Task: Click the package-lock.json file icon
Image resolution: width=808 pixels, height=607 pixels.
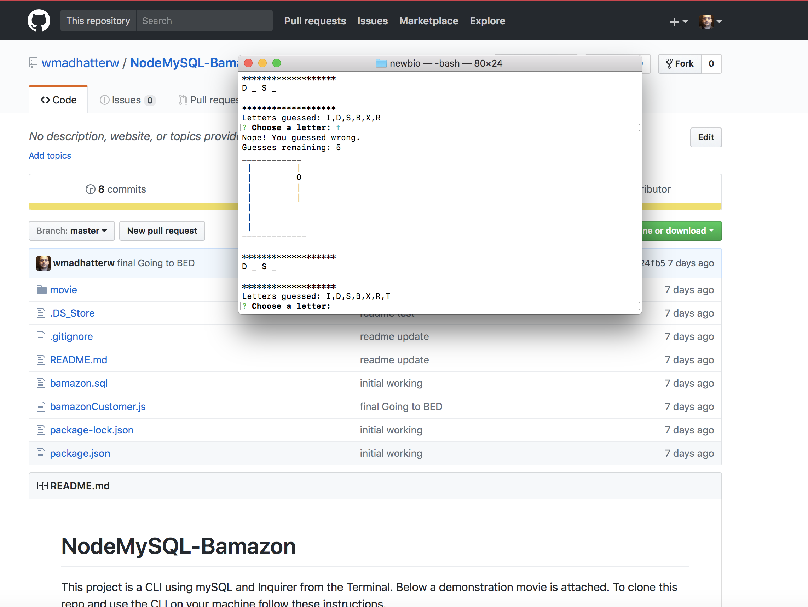Action: (x=41, y=430)
